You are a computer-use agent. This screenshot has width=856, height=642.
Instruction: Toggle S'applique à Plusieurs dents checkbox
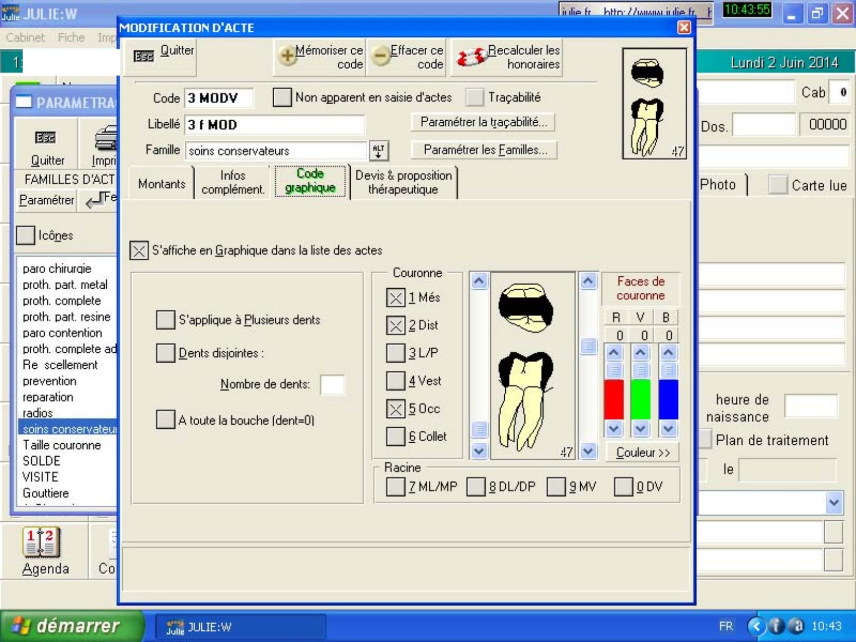pyautogui.click(x=165, y=319)
